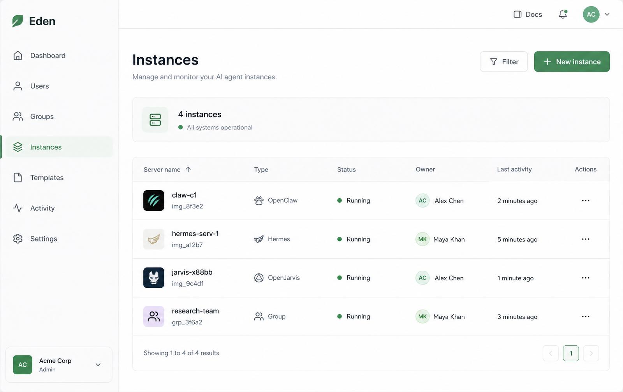This screenshot has height=392, width=623.
Task: Open actions menu for claw-c1
Action: pyautogui.click(x=586, y=201)
